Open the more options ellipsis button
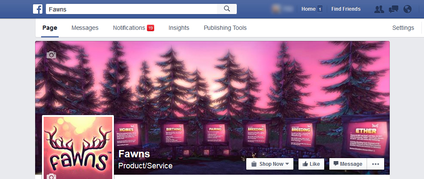Viewport: 424px width, 179px height. [x=376, y=164]
